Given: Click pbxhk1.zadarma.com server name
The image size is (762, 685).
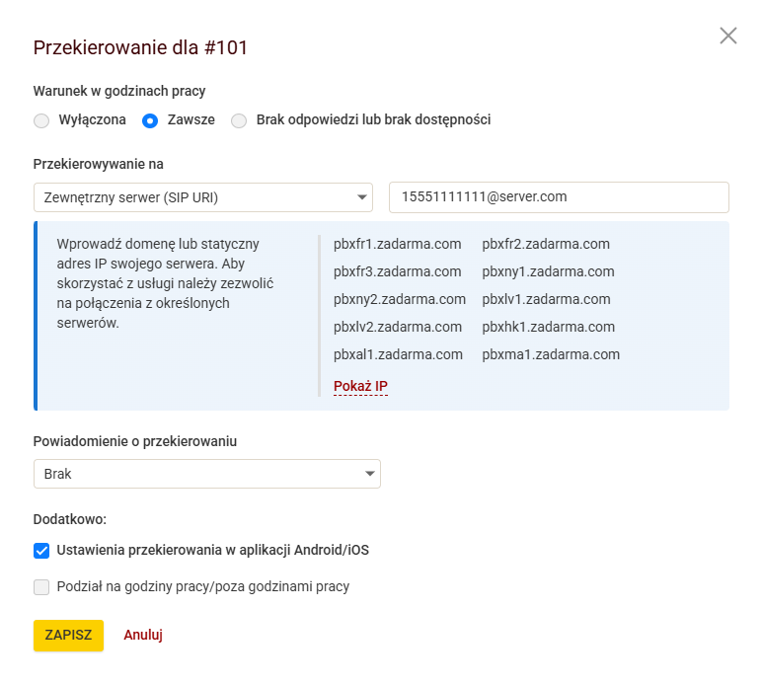Looking at the screenshot, I should 548,327.
